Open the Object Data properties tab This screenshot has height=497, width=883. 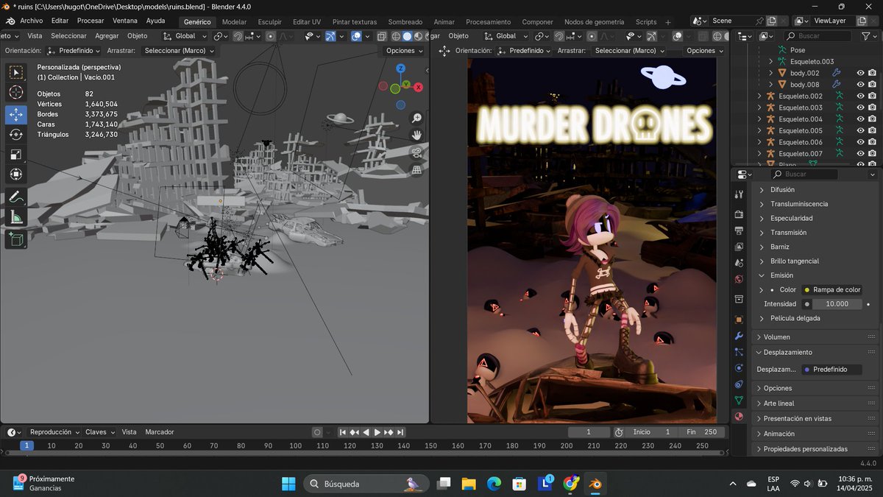coord(740,401)
